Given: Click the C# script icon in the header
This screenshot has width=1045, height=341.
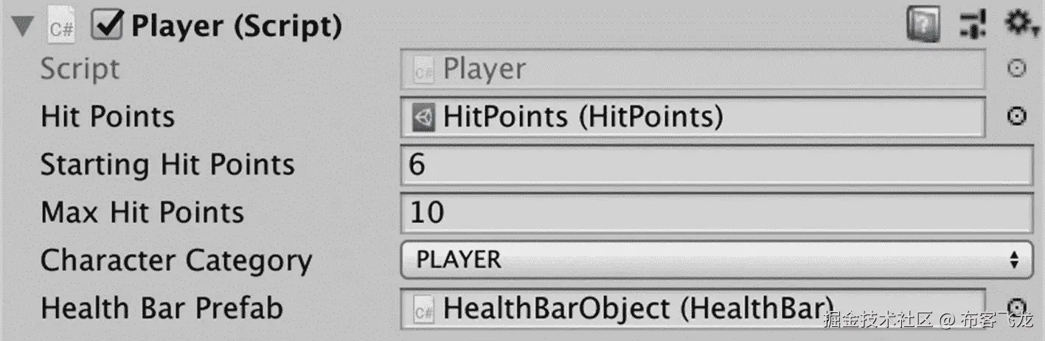Looking at the screenshot, I should pos(62,28).
